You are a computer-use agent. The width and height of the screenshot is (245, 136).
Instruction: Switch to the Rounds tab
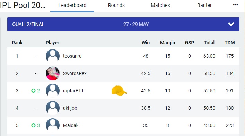click(116, 5)
